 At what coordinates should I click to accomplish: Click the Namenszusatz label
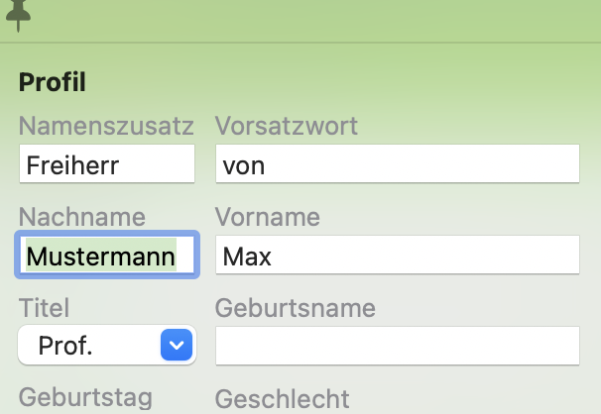point(106,126)
